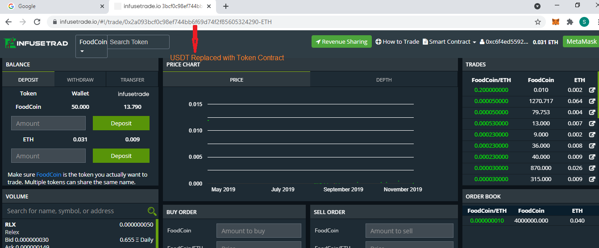Screen dimensions: 599x248
Task: Close the Google browser tab
Action: [102, 6]
